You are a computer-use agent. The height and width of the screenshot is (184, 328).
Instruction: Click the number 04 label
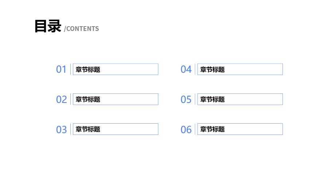tap(186, 69)
